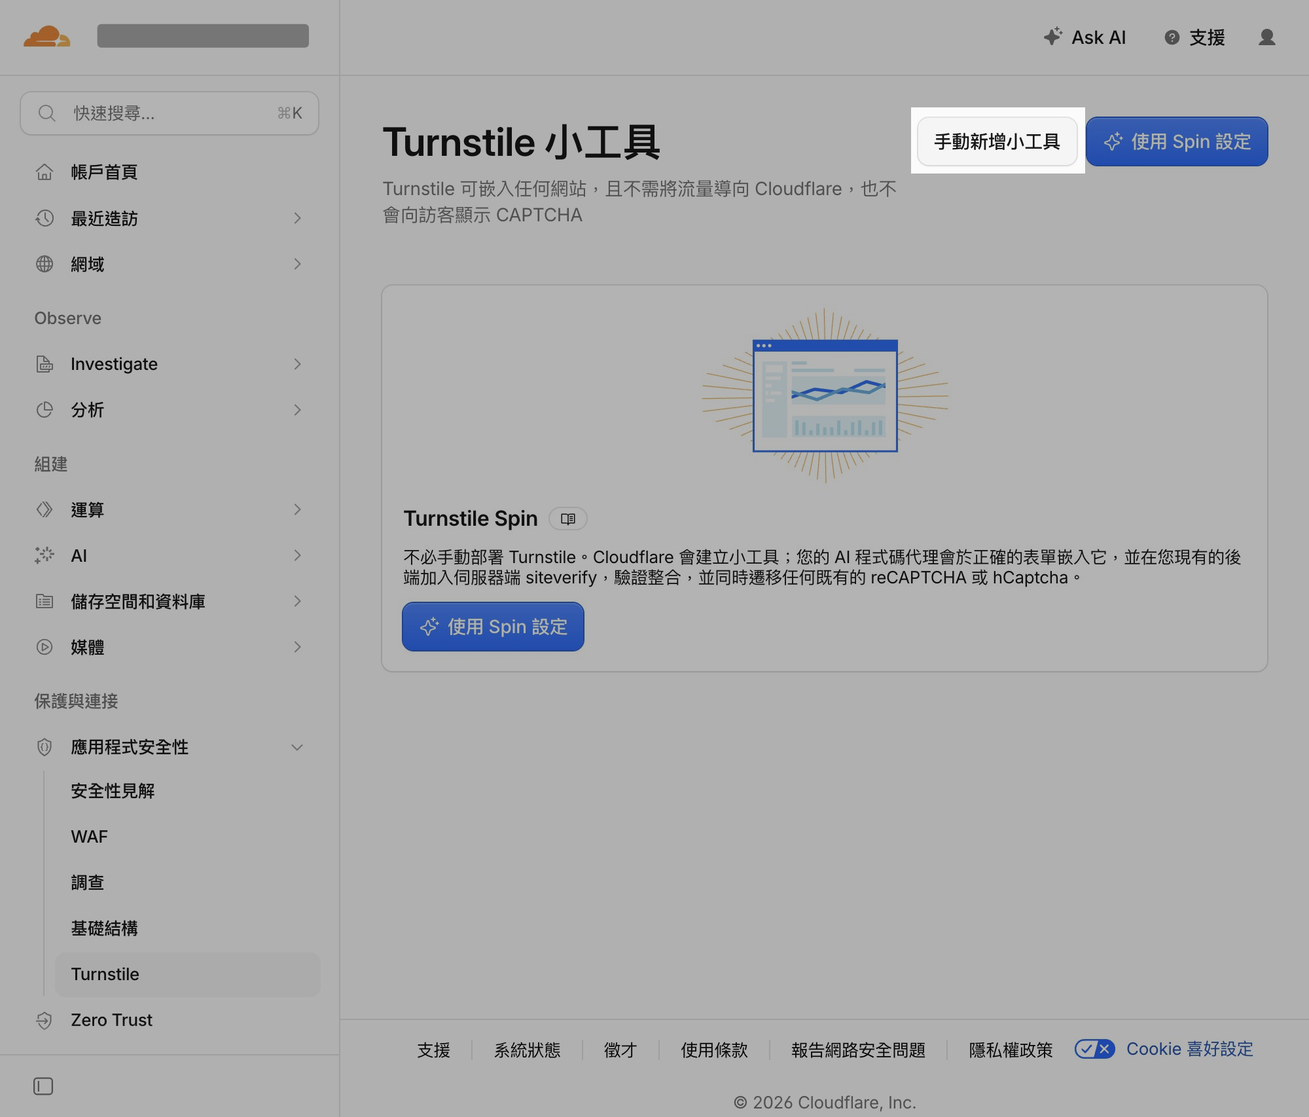The height and width of the screenshot is (1117, 1309).
Task: Open the user profile icon
Action: tap(1267, 37)
